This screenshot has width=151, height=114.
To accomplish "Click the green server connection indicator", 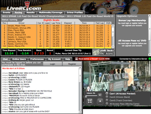I will (x=149, y=59).
